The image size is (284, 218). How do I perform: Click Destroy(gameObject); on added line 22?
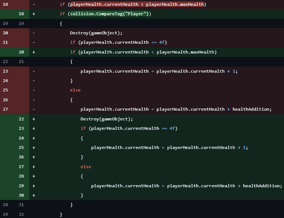[x=107, y=119]
